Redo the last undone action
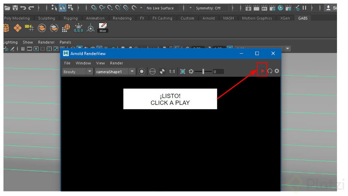This screenshot has width=348, height=196. click(31, 8)
